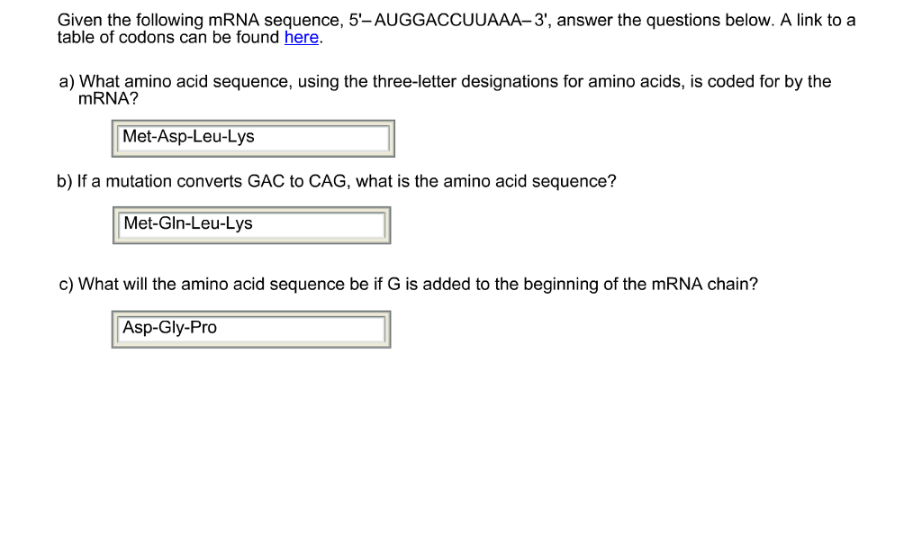Click the border of question a answer box
This screenshot has height=536, width=922.
(x=252, y=120)
